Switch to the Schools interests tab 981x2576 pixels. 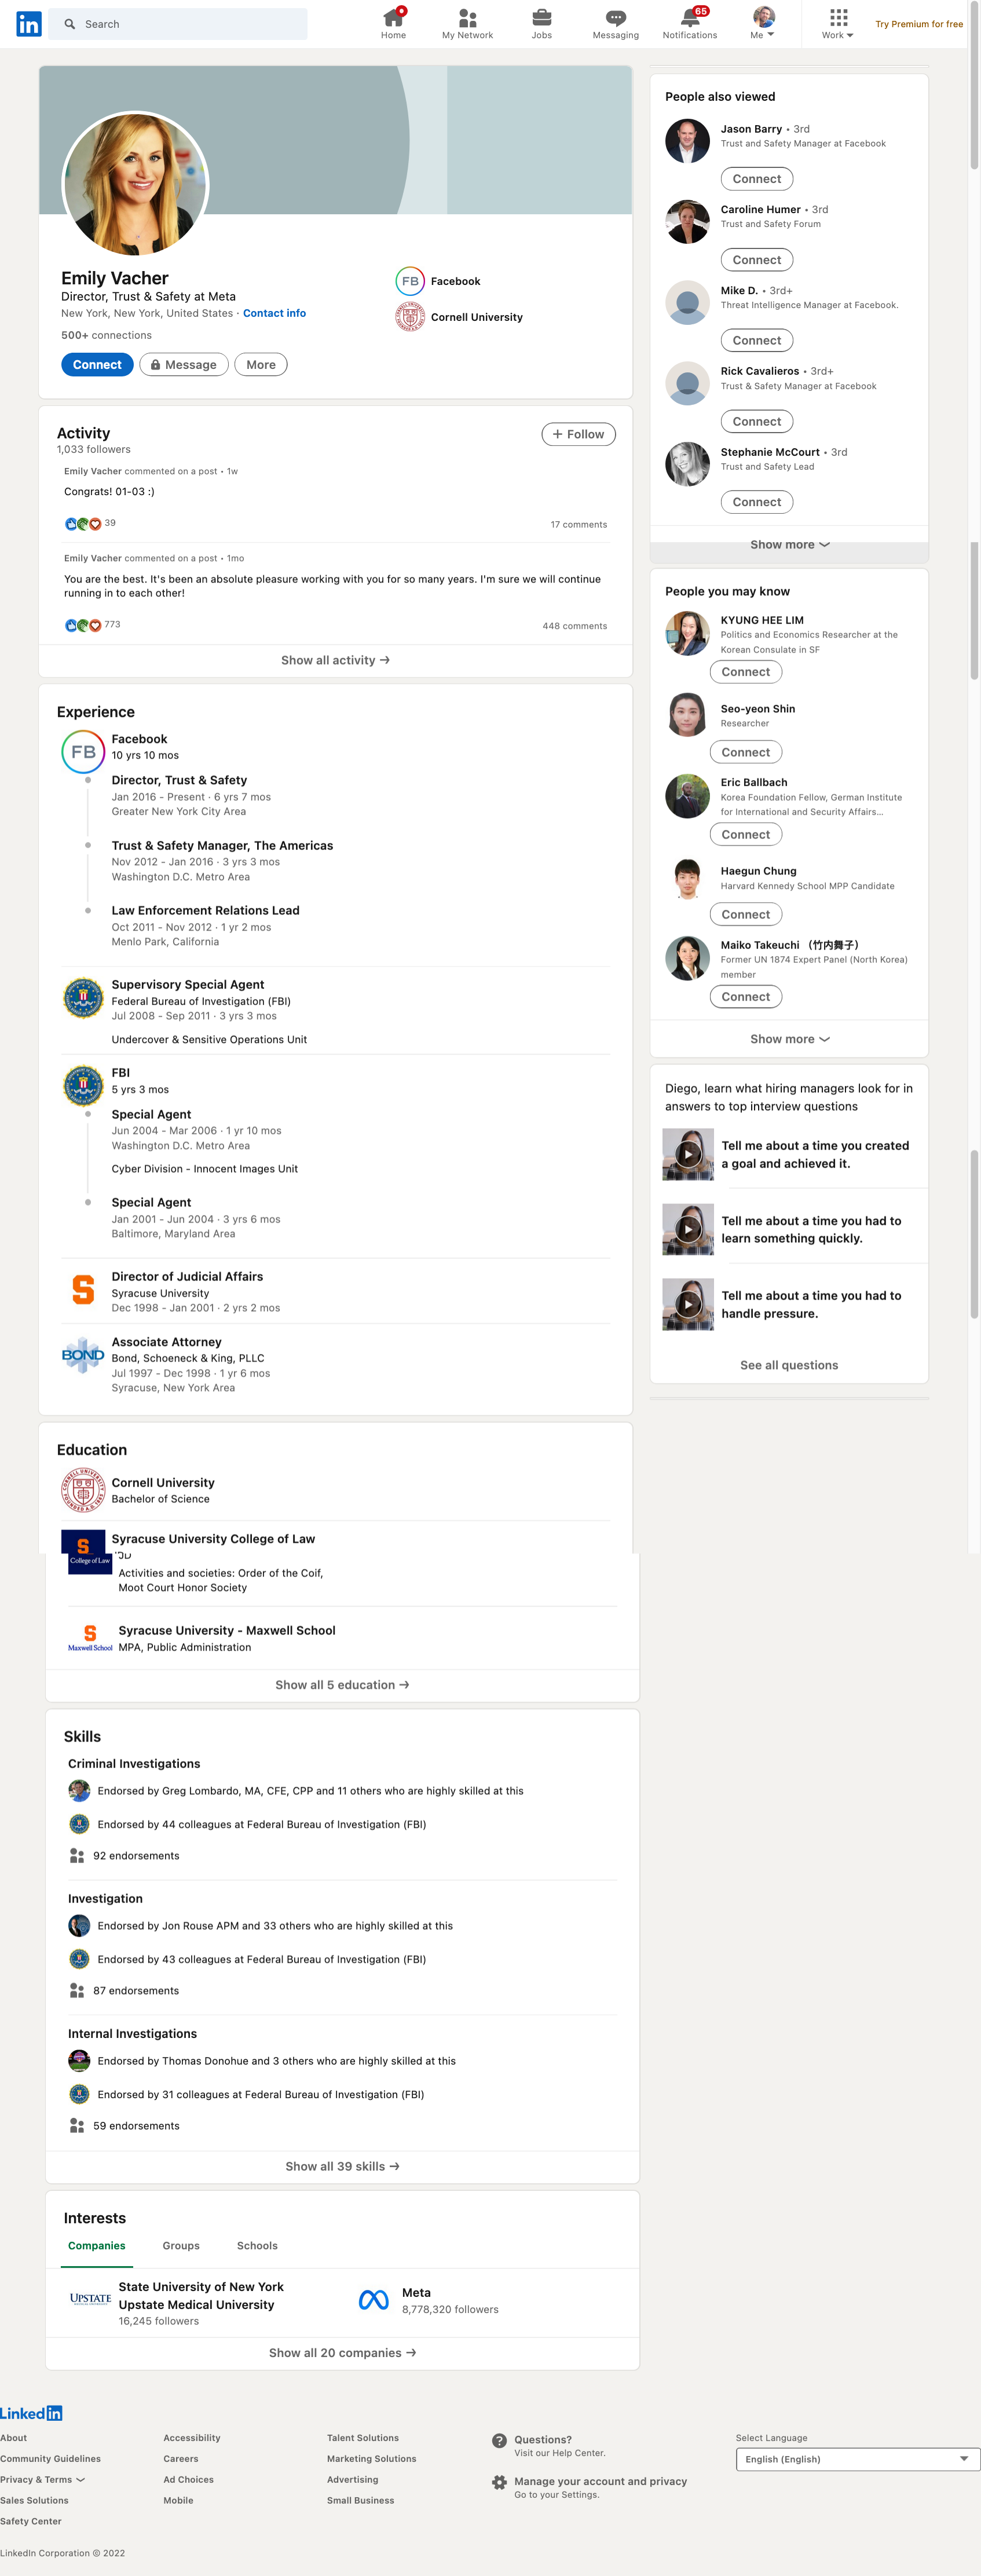[x=257, y=2245]
